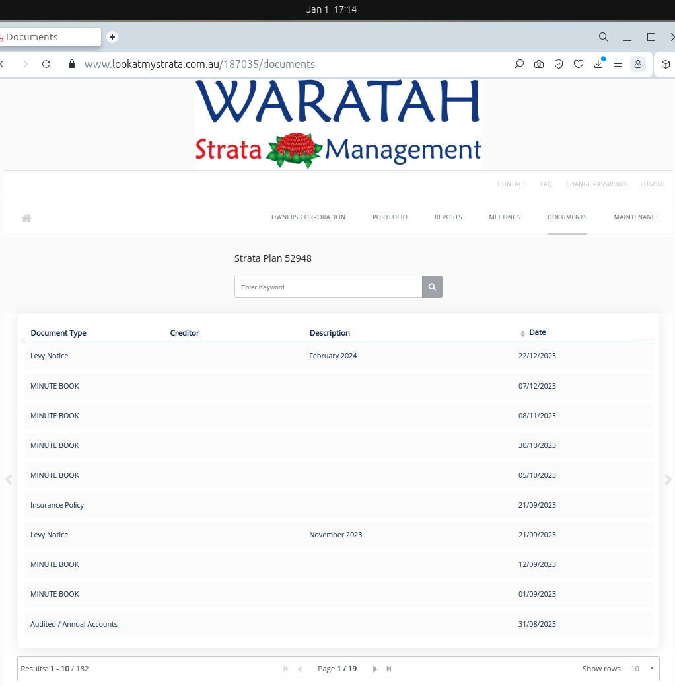The image size is (675, 686).
Task: Click the home icon in site navigation
Action: (26, 218)
